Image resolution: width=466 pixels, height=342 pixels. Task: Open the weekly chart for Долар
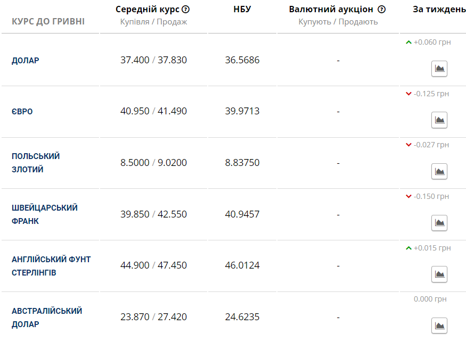click(439, 69)
